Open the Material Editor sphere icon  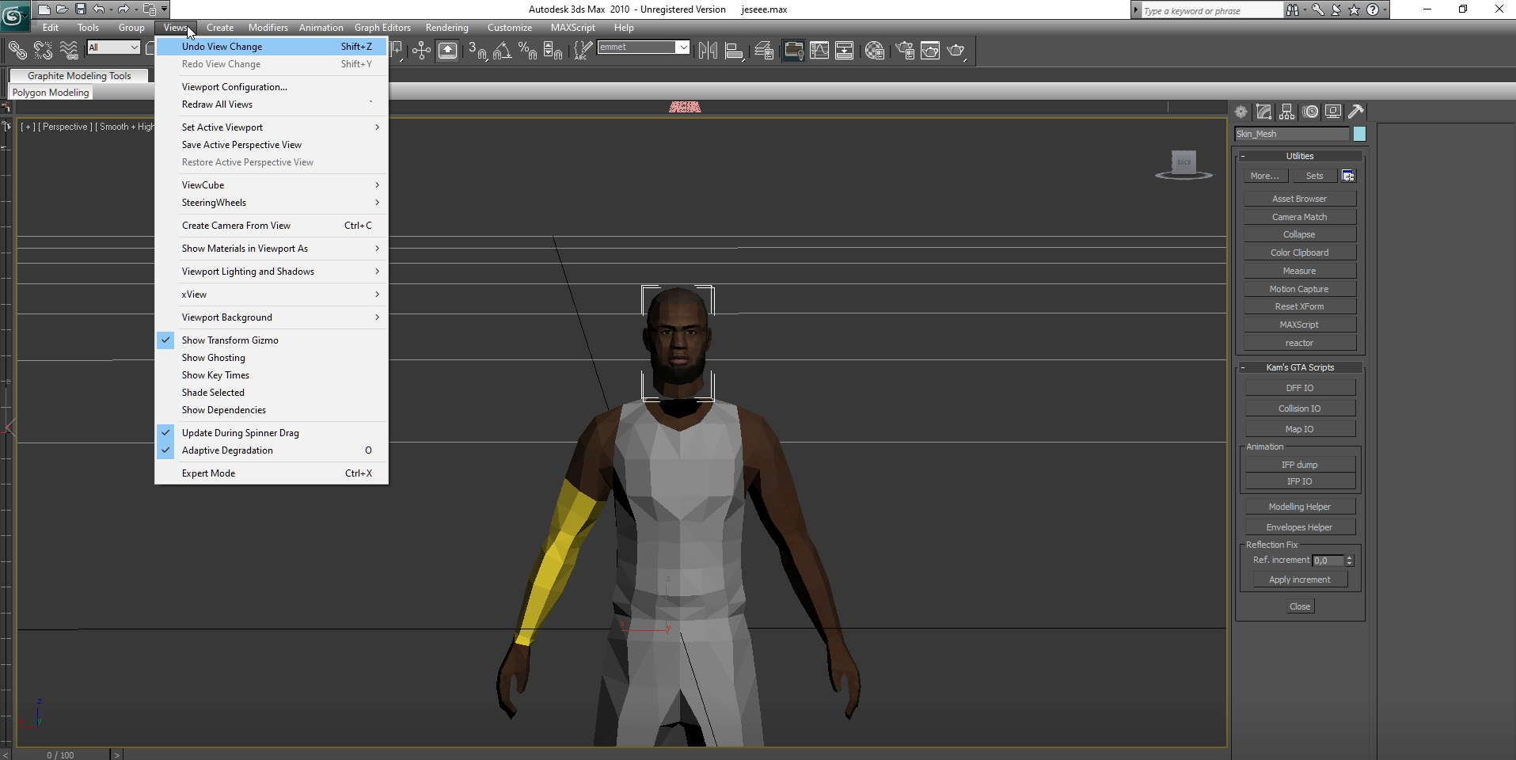[875, 51]
